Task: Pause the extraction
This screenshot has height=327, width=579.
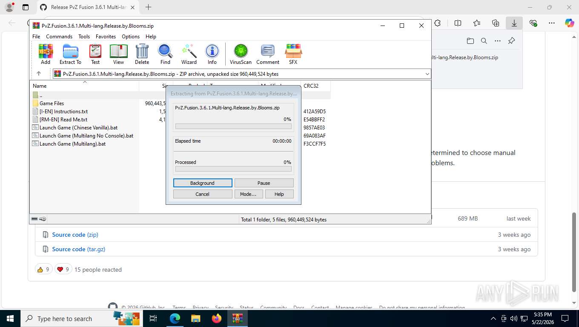Action: tap(264, 183)
